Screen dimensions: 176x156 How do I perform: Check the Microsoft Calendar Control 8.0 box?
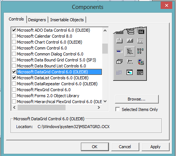tap(14, 36)
